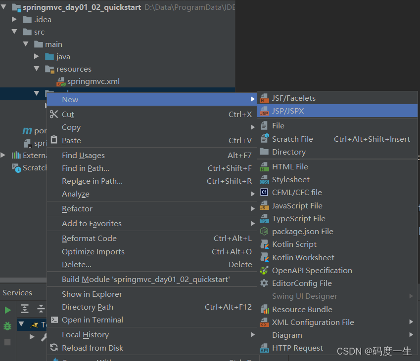Image resolution: width=420 pixels, height=361 pixels.
Task: Click the JavaScript File icon
Action: point(264,205)
